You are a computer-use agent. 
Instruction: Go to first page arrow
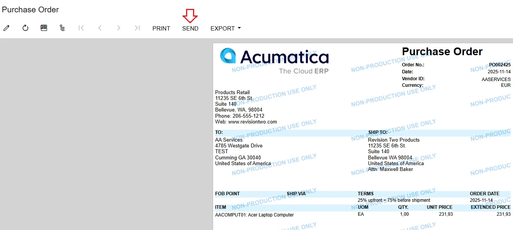point(81,28)
